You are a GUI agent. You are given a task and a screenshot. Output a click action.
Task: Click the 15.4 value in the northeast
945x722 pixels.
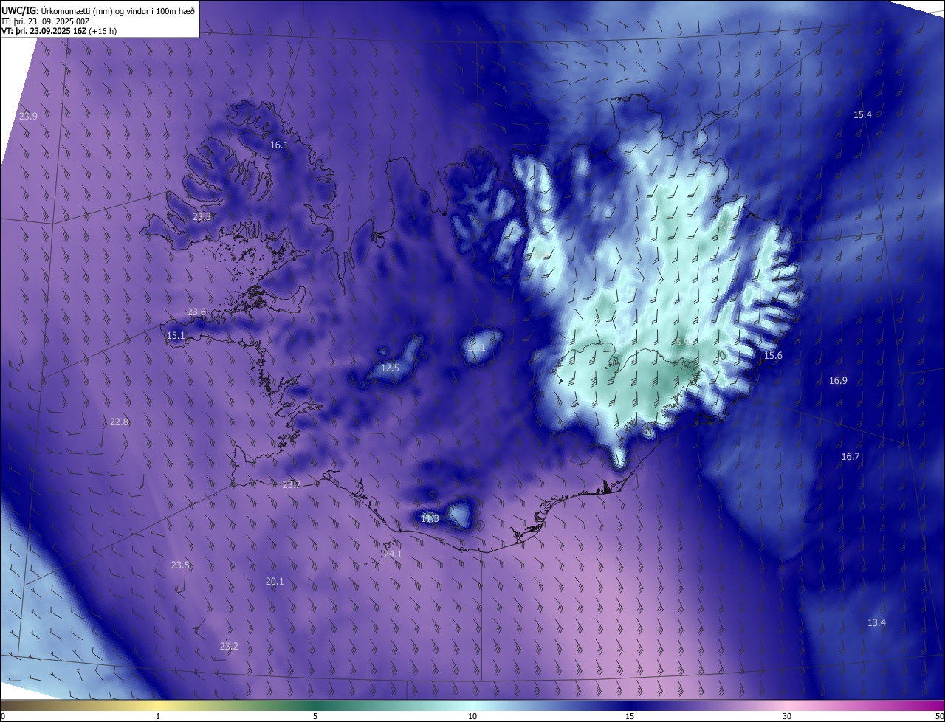click(862, 114)
